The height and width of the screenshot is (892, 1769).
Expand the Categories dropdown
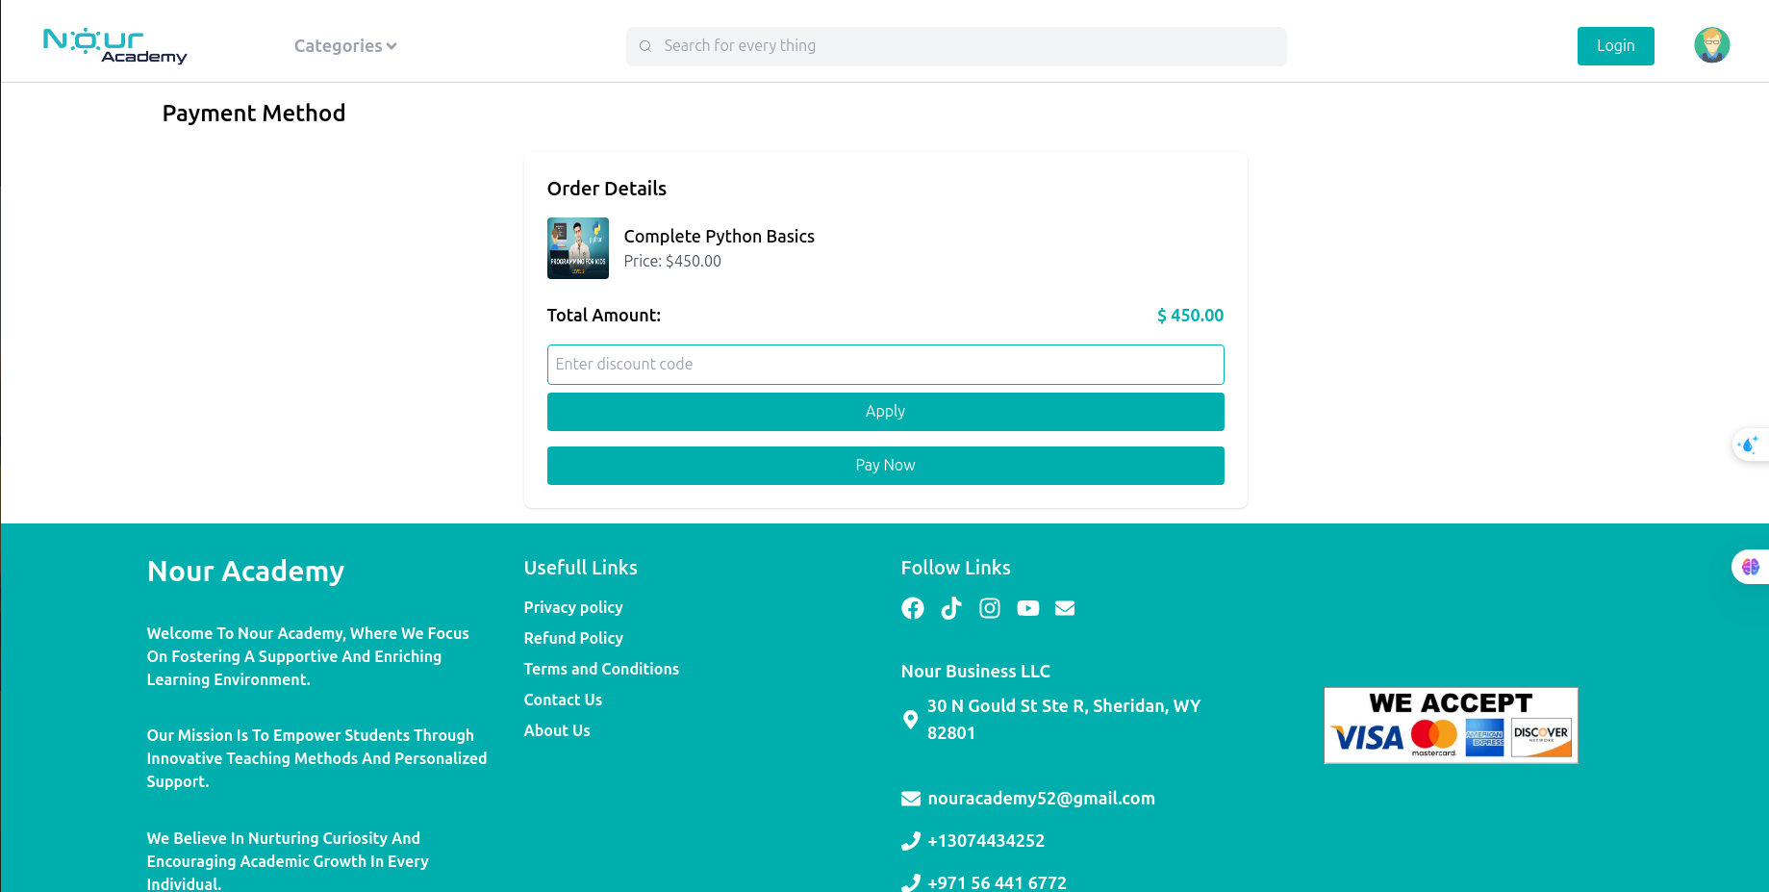(x=345, y=46)
